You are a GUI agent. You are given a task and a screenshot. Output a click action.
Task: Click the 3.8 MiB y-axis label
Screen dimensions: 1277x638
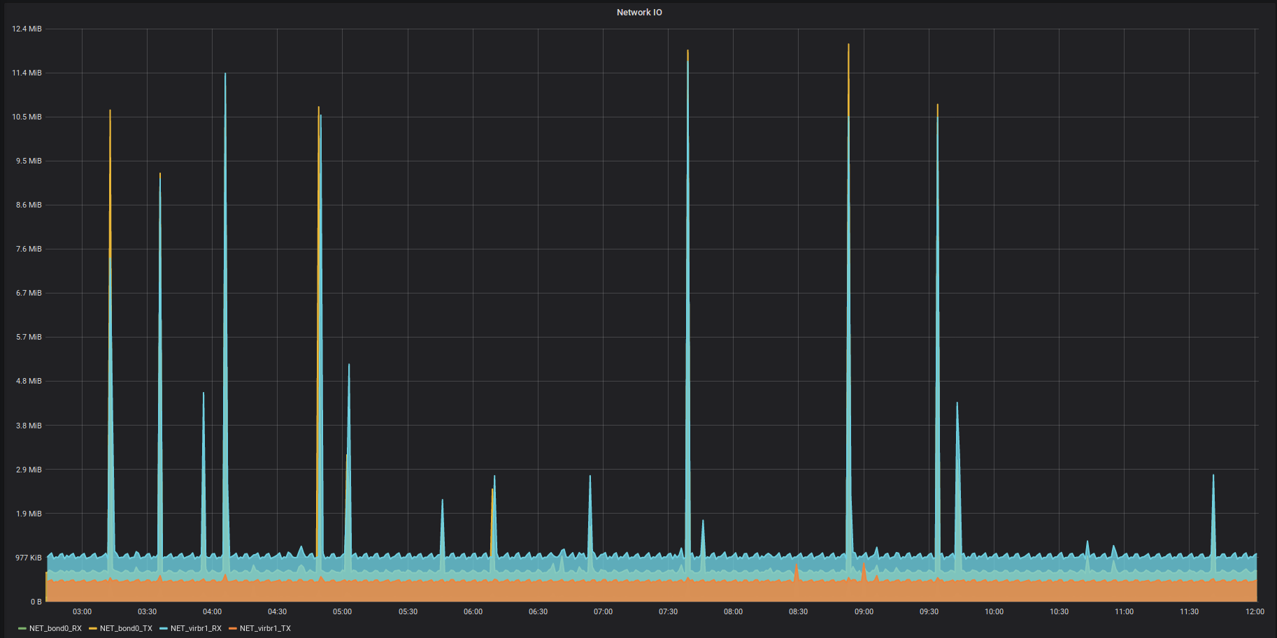coord(29,426)
